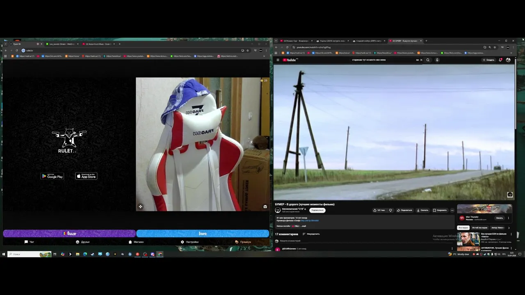The image size is (525, 295).
Task: Open the Windows notification center
Action: (520, 254)
